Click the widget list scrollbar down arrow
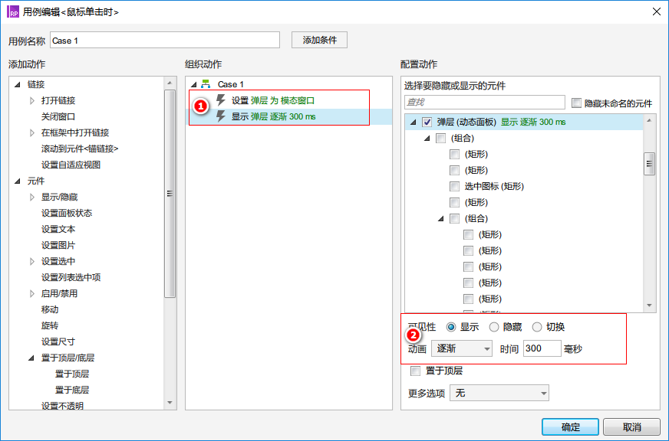 point(649,305)
